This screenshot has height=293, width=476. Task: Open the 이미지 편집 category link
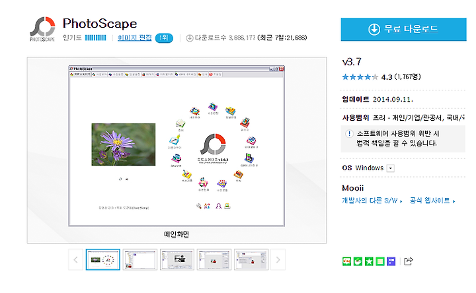coord(135,38)
